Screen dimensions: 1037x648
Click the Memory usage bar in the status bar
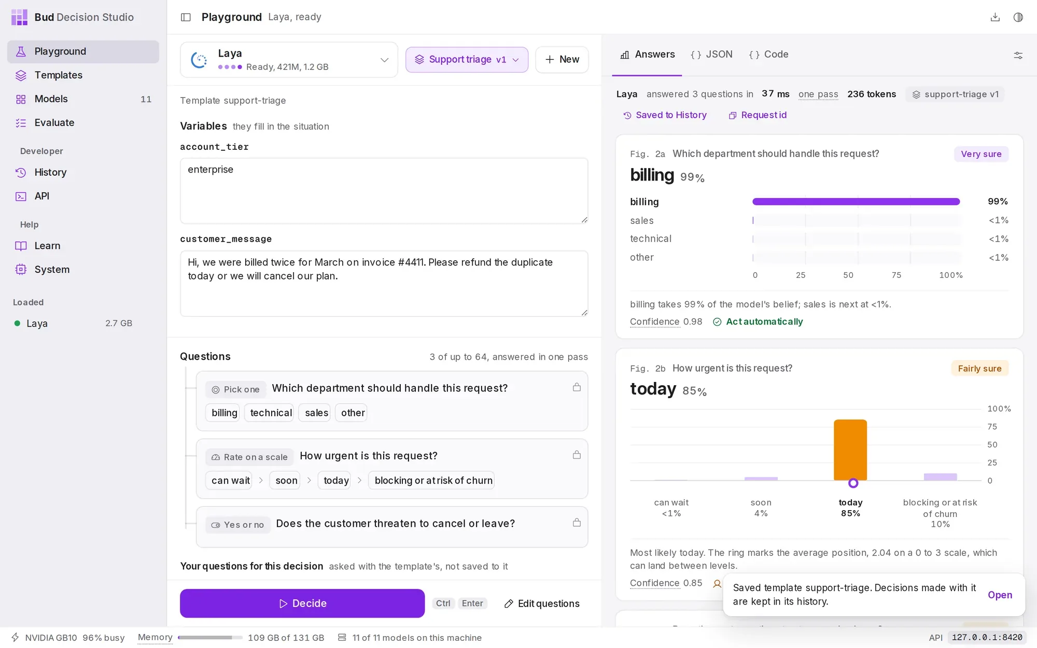tap(210, 638)
